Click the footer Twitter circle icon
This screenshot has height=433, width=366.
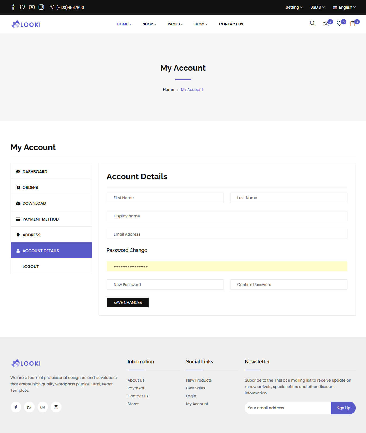click(29, 407)
